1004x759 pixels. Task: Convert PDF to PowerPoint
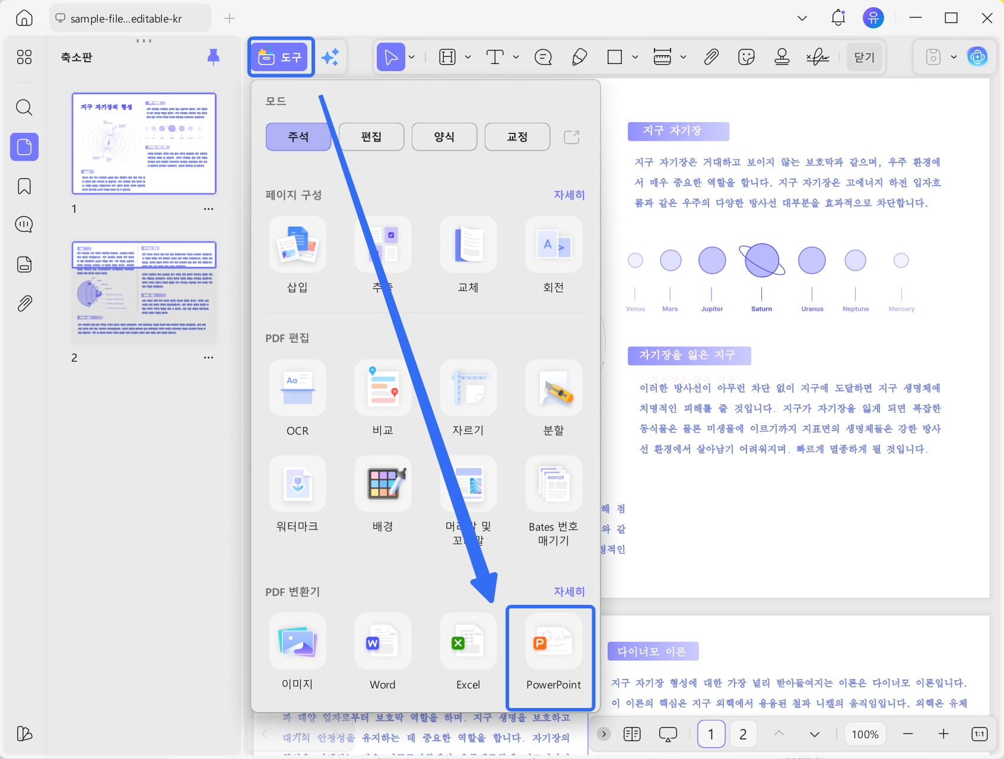[x=554, y=652]
